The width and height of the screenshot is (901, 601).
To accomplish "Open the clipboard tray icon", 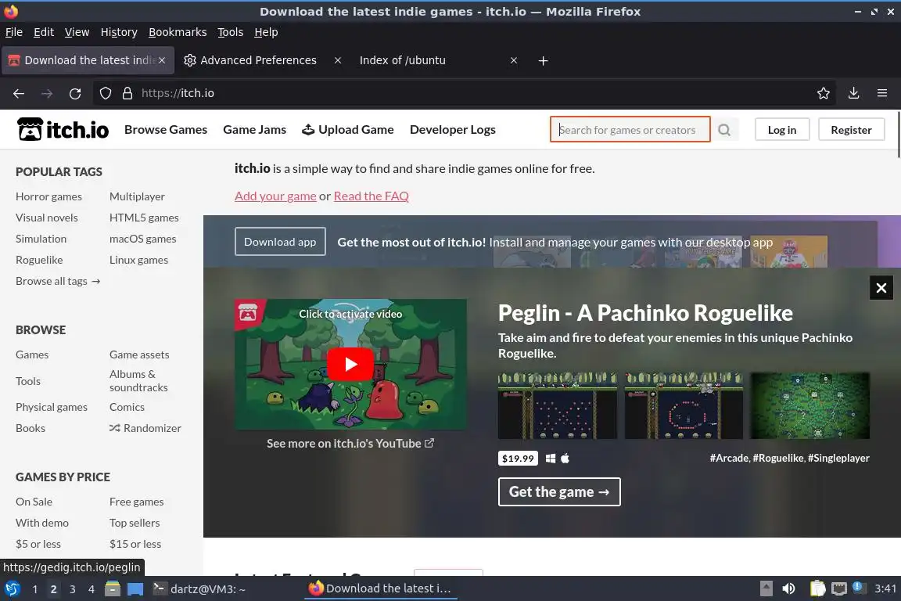I will coord(817,589).
